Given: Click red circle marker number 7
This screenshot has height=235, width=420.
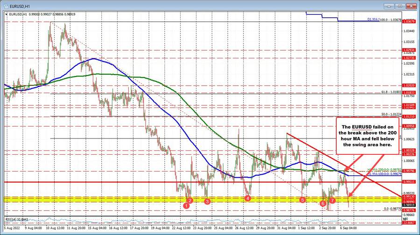Looking at the screenshot, I should point(332,200).
